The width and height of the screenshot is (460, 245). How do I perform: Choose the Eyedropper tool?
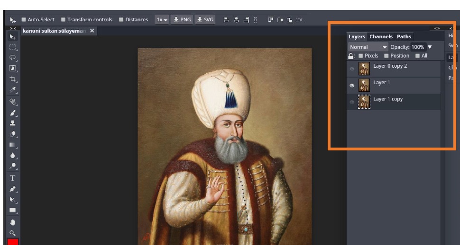point(13,90)
